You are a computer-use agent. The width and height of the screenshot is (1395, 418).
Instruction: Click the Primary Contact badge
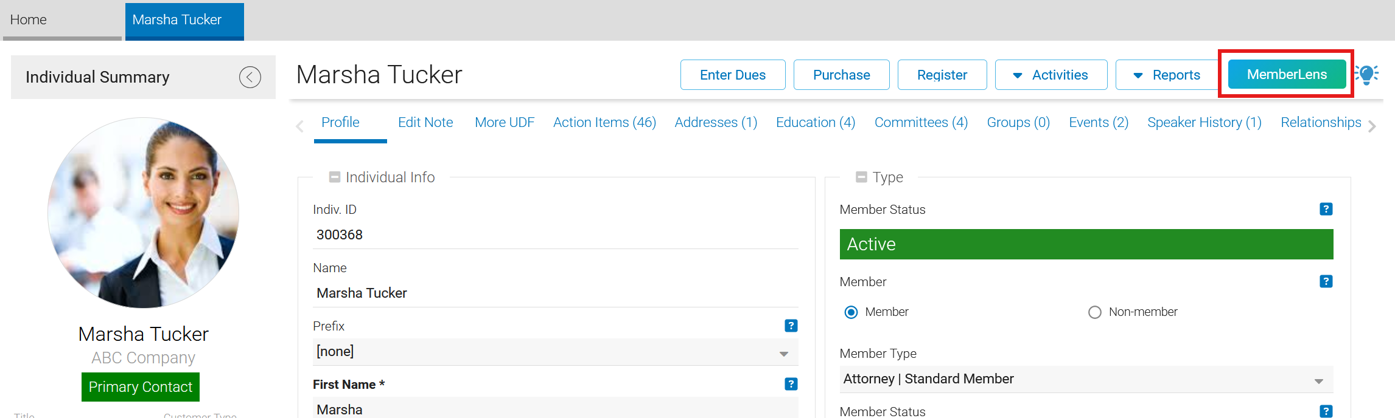(x=141, y=387)
